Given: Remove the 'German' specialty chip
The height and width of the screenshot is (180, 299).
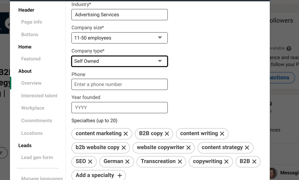Looking at the screenshot, I should (x=128, y=161).
